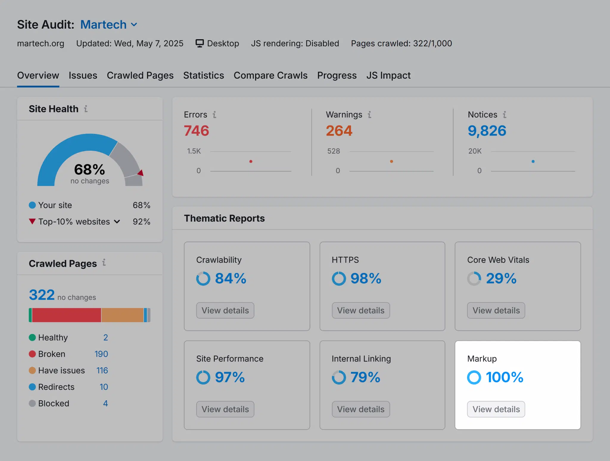Open the JS Impact tab

point(388,75)
